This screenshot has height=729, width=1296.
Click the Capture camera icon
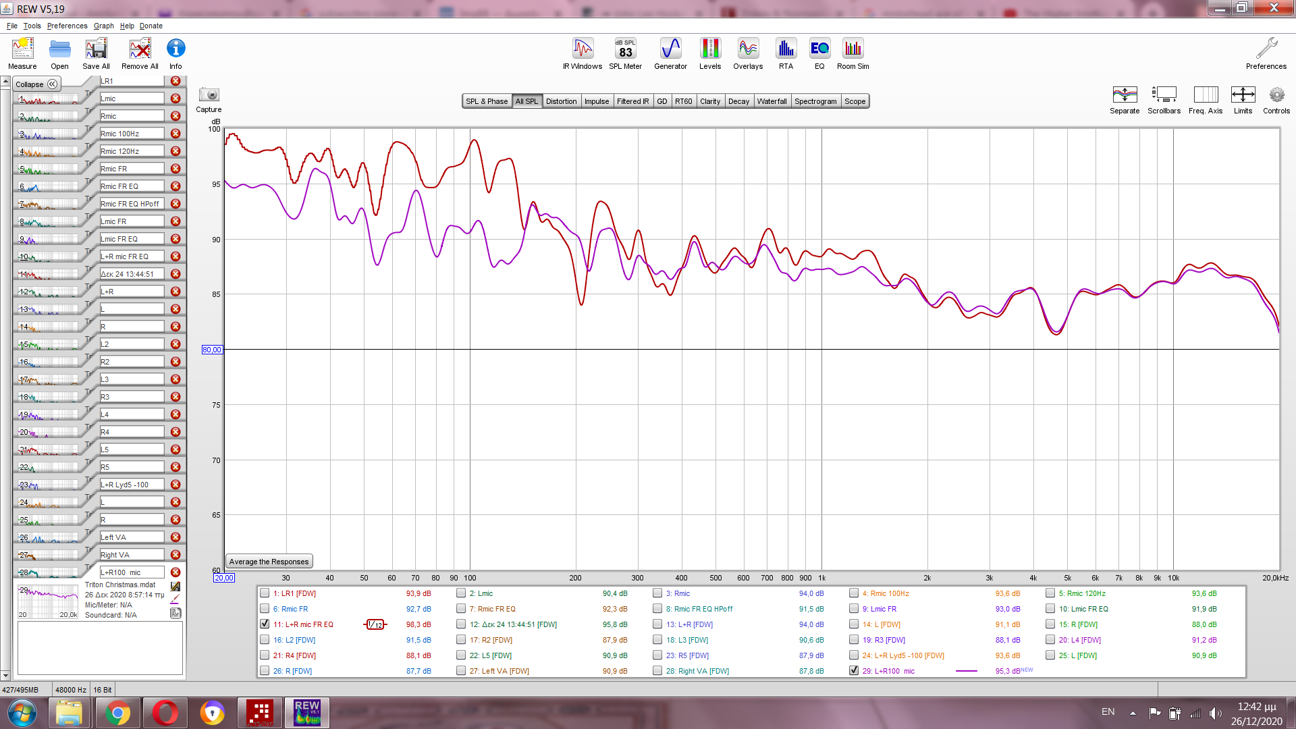209,95
